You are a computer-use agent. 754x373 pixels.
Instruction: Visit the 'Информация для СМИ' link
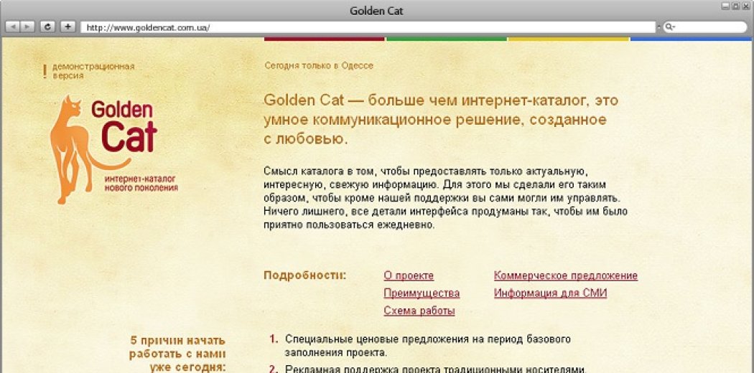pyautogui.click(x=550, y=293)
